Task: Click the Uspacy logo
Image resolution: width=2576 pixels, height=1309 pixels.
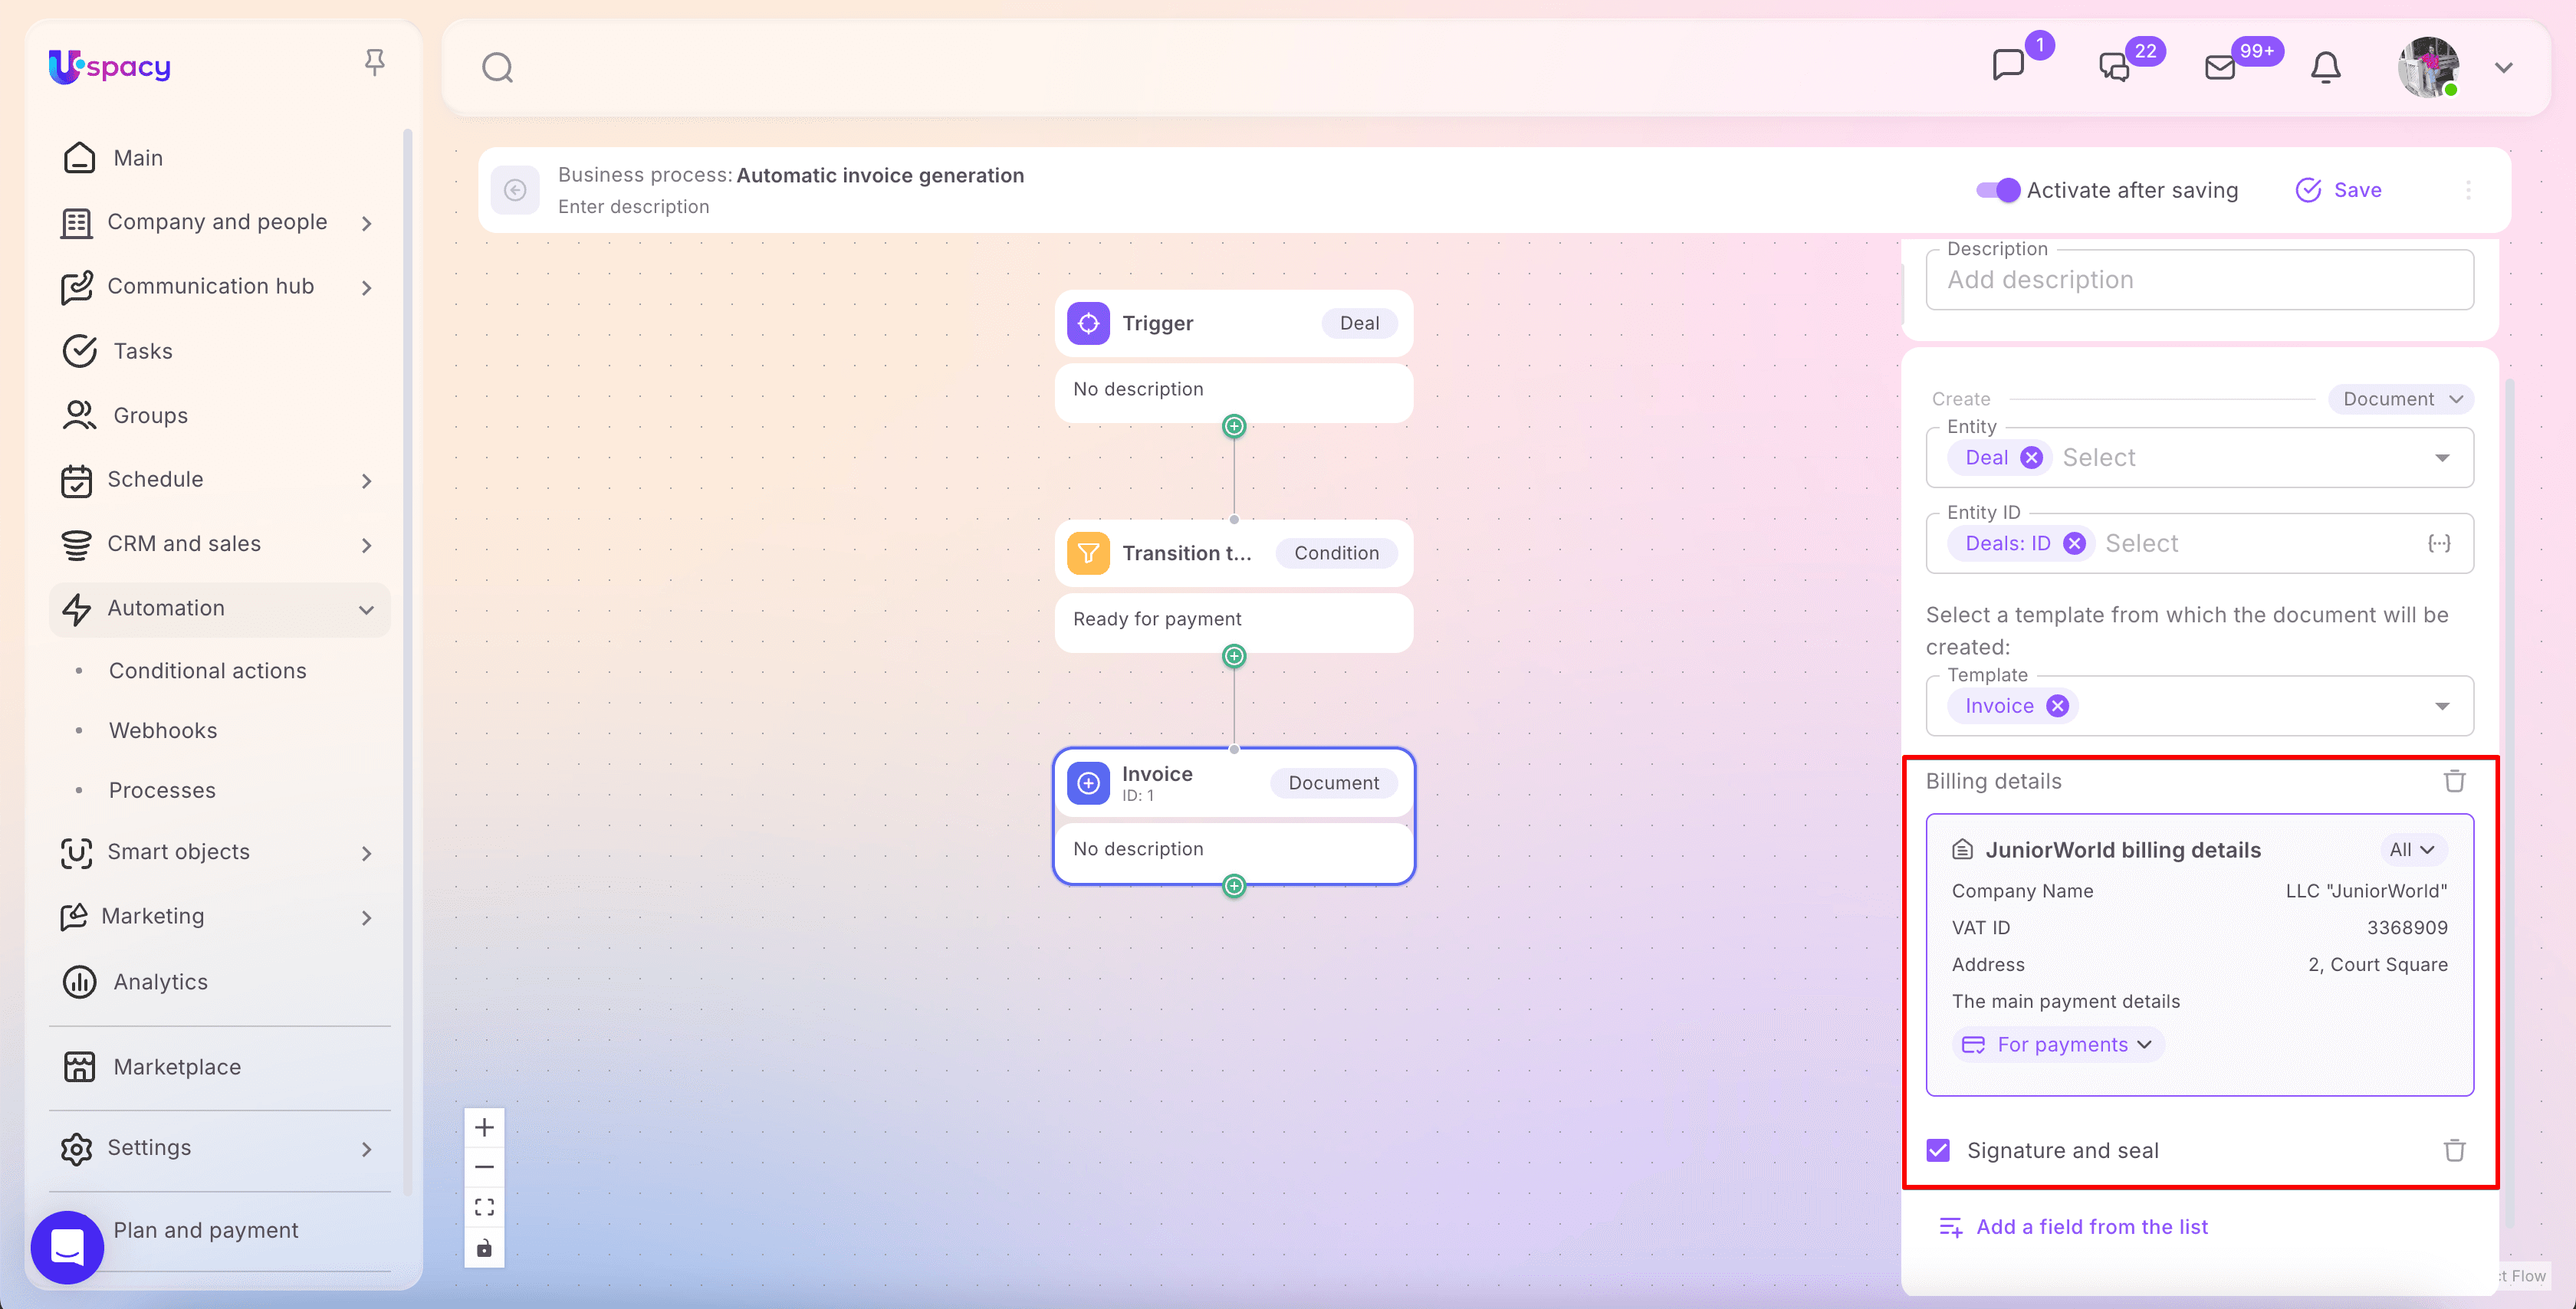Action: (110, 66)
